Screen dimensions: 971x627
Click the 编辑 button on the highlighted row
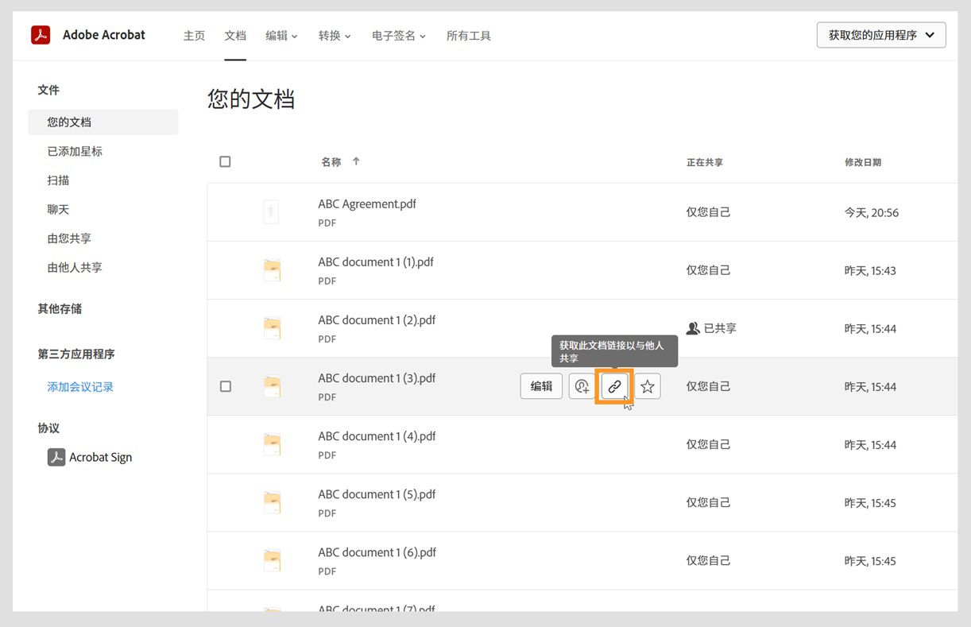(541, 386)
